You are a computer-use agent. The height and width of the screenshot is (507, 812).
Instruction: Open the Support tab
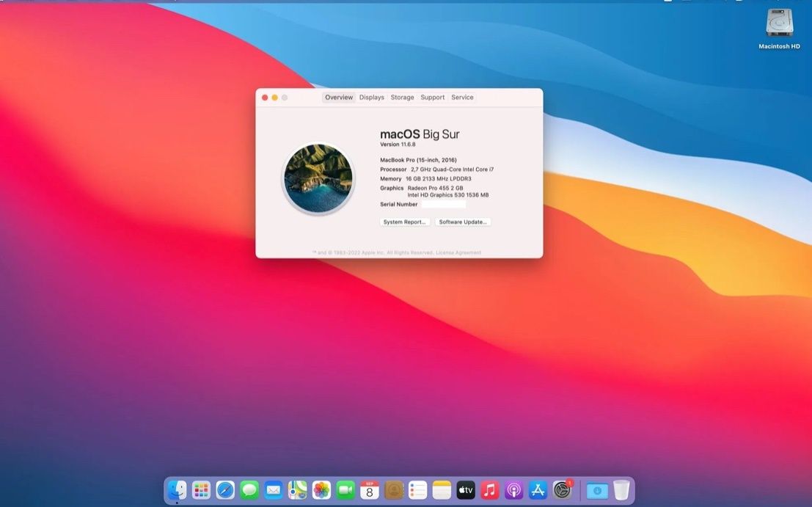click(x=433, y=98)
